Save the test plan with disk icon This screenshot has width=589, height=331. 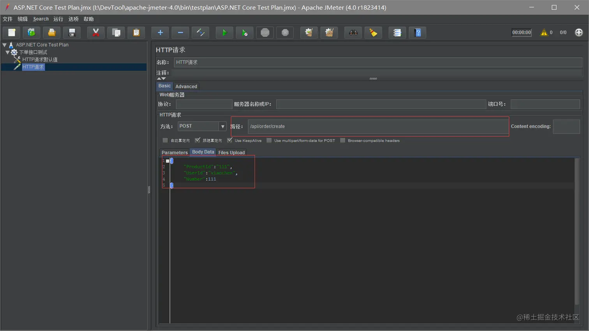pos(72,33)
